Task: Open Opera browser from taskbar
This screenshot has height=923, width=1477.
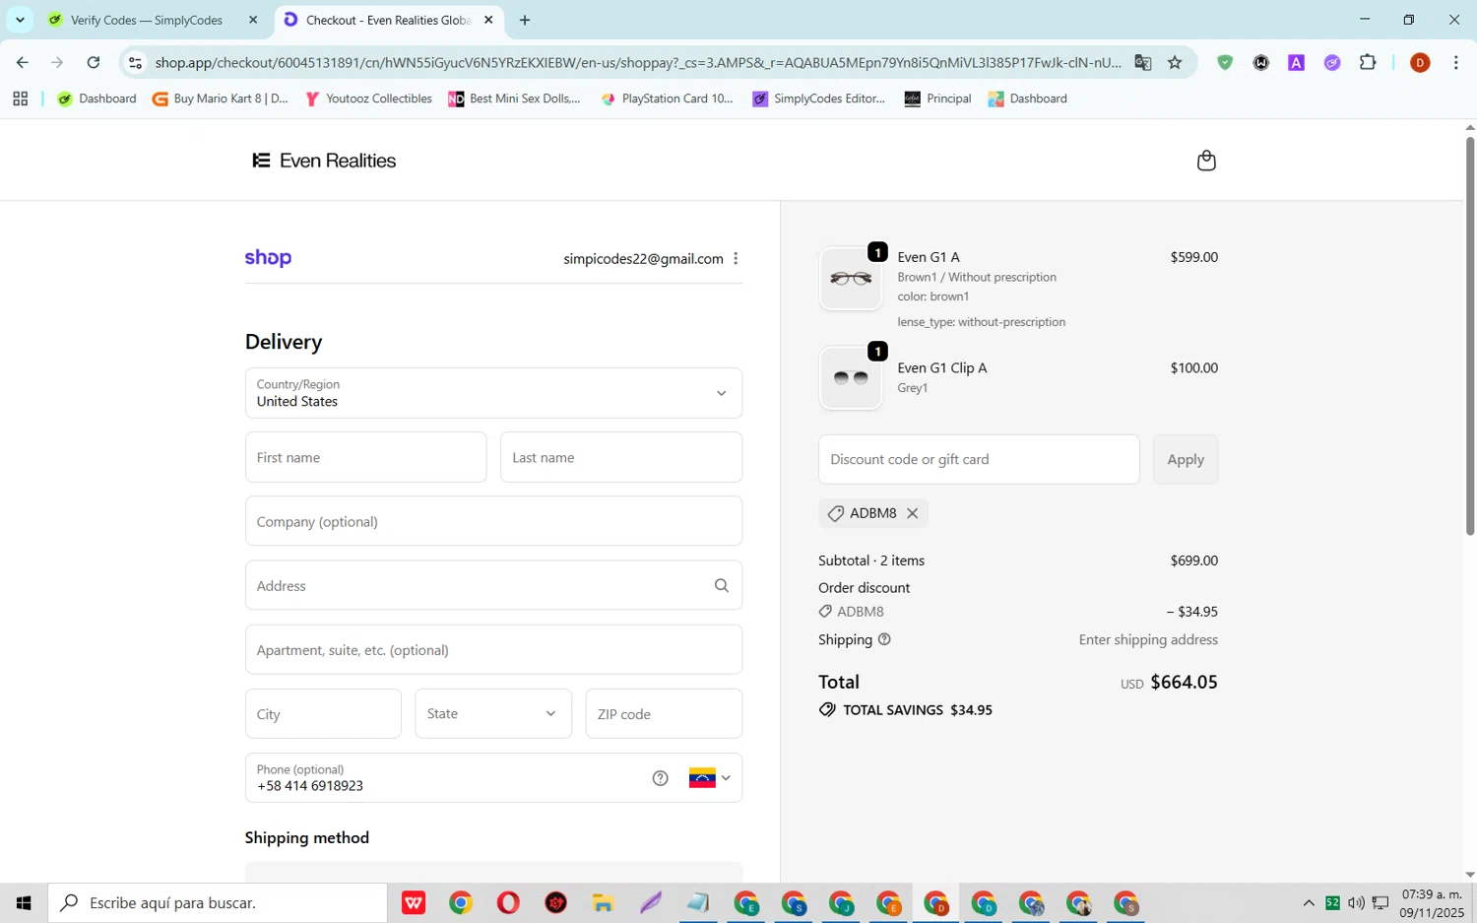Action: 508,902
